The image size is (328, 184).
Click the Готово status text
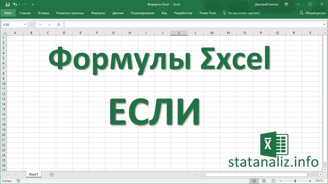[x=6, y=181]
